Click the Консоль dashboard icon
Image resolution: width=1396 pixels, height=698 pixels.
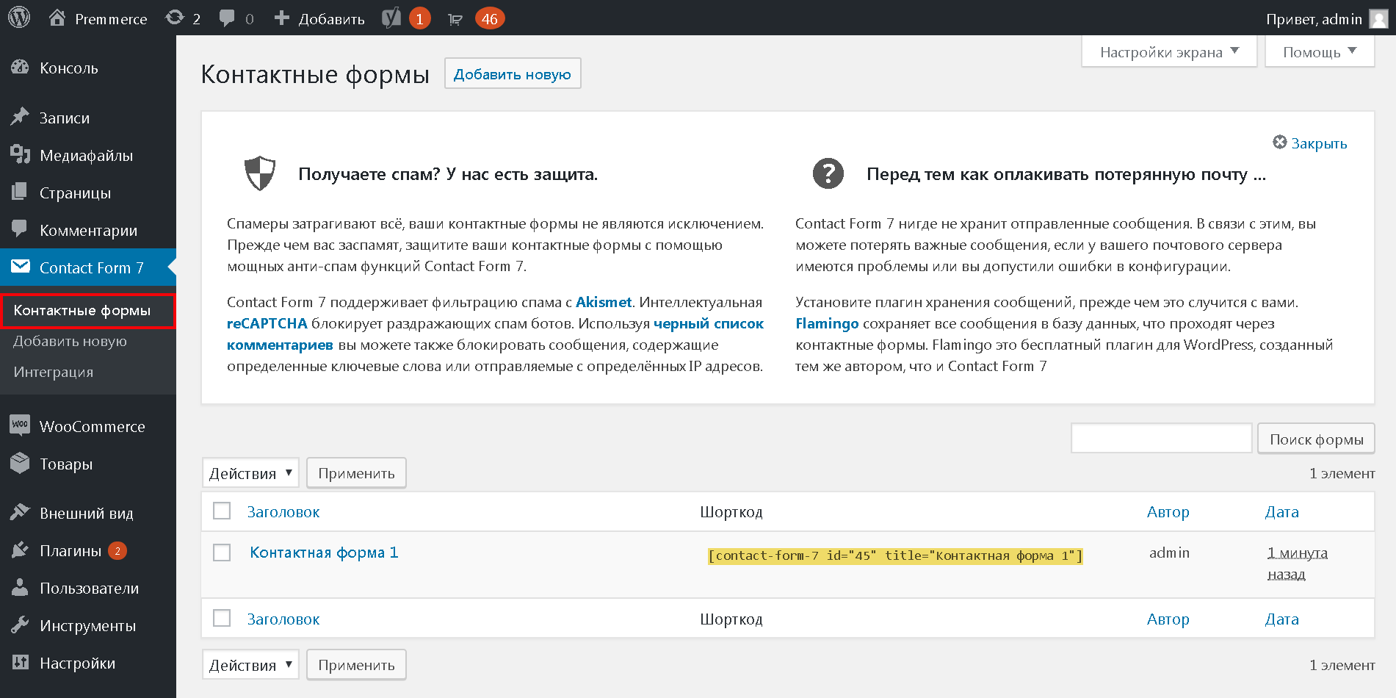tap(20, 68)
